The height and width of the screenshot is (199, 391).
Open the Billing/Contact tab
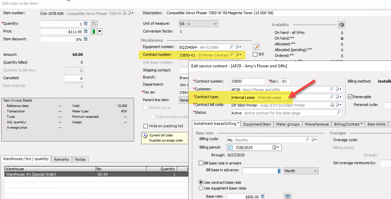click(x=348, y=124)
